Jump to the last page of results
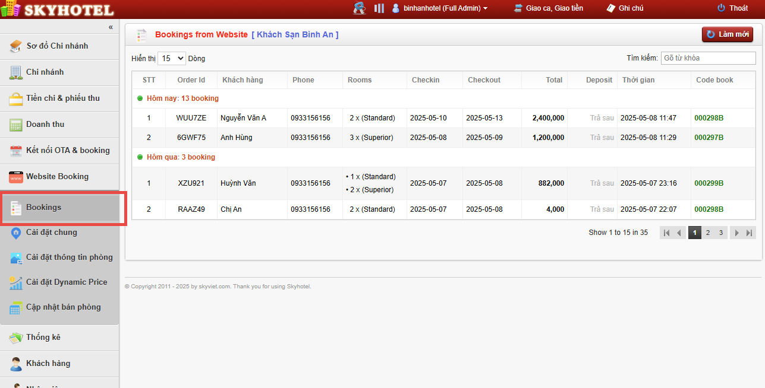 pyautogui.click(x=750, y=233)
